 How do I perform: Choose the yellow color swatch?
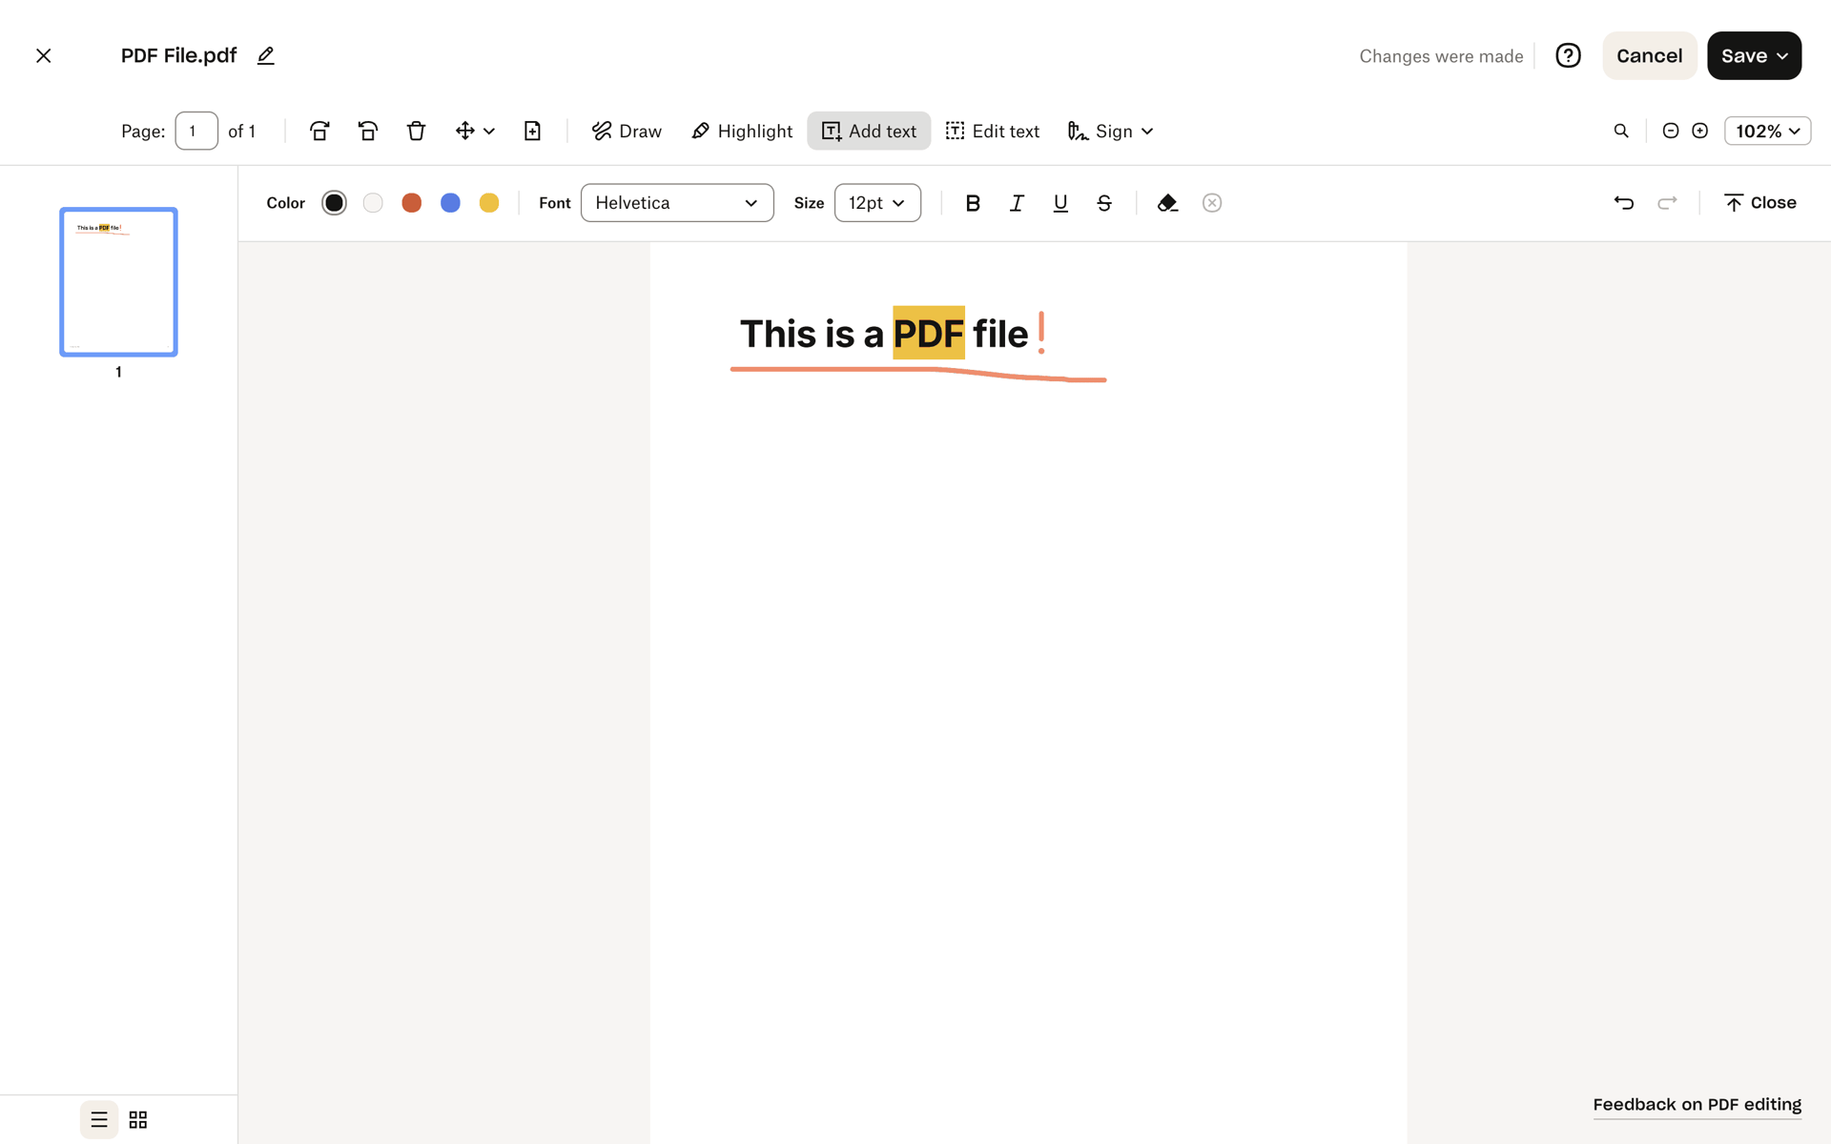point(489,202)
